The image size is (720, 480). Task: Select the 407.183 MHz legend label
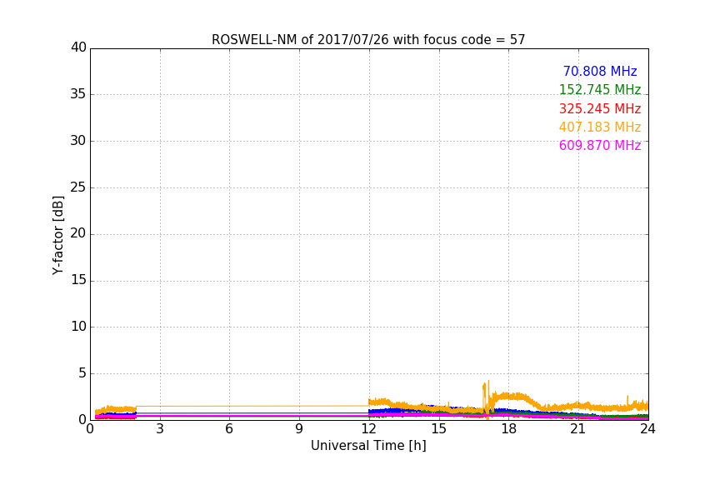[600, 127]
